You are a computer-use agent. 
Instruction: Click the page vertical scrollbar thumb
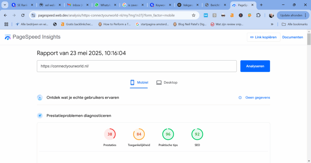coord(309,39)
